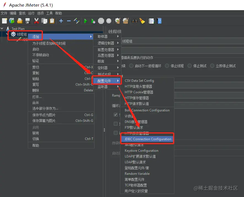The image size is (244, 197).
Task: Click the Toggle enable/disable toolbar icon
Action: (77, 21)
